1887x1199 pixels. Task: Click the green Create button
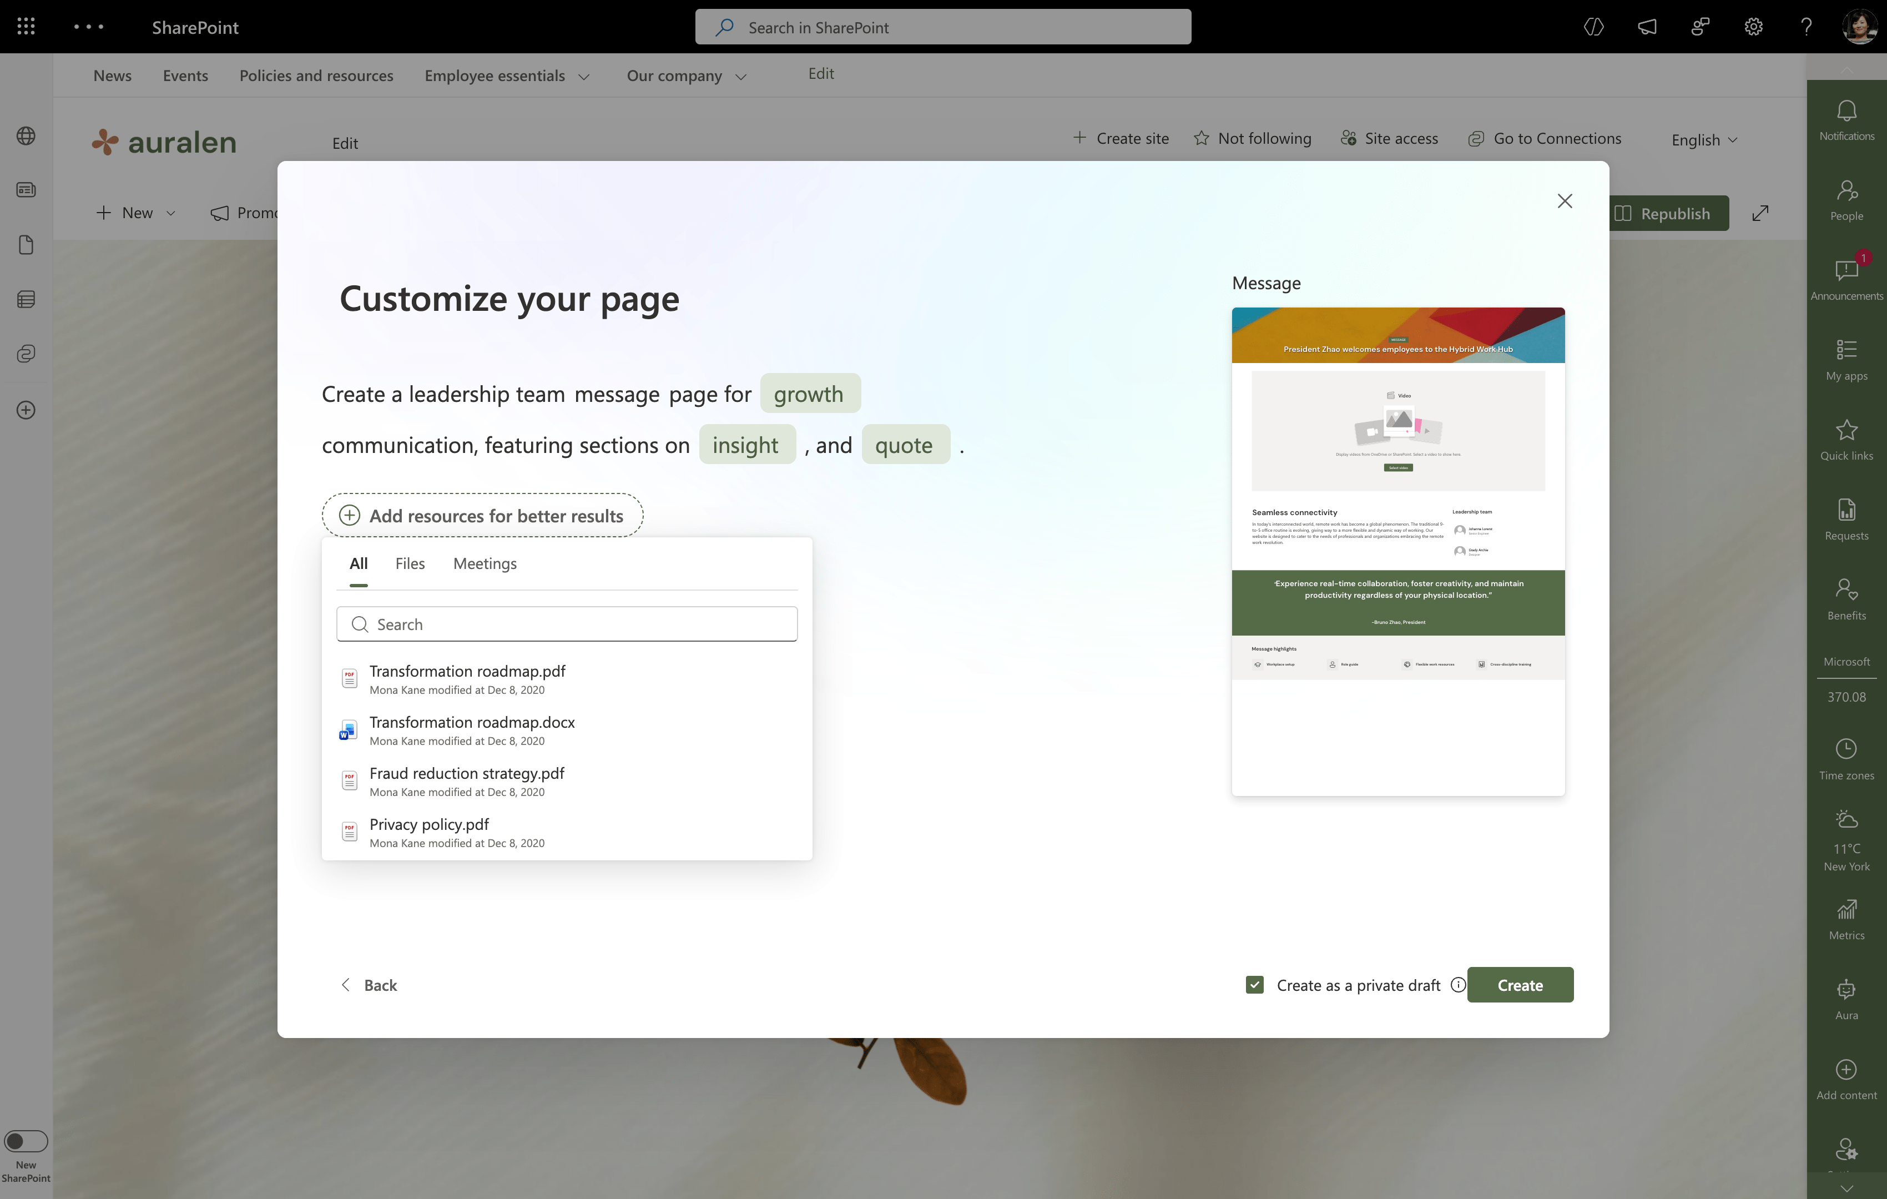[1520, 985]
